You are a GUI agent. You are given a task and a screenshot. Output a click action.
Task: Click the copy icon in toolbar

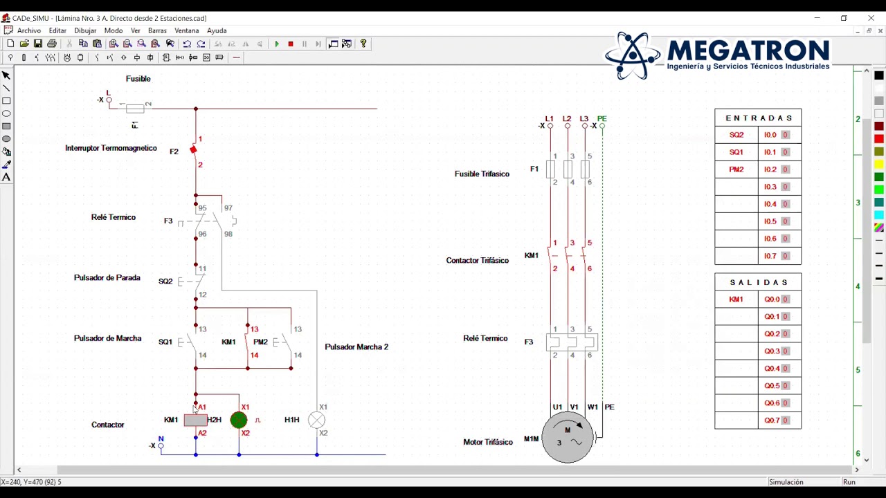pos(83,44)
